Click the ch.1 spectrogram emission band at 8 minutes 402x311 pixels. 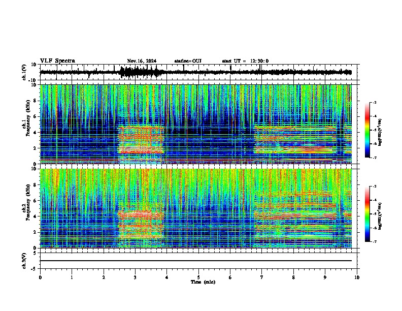(295, 140)
